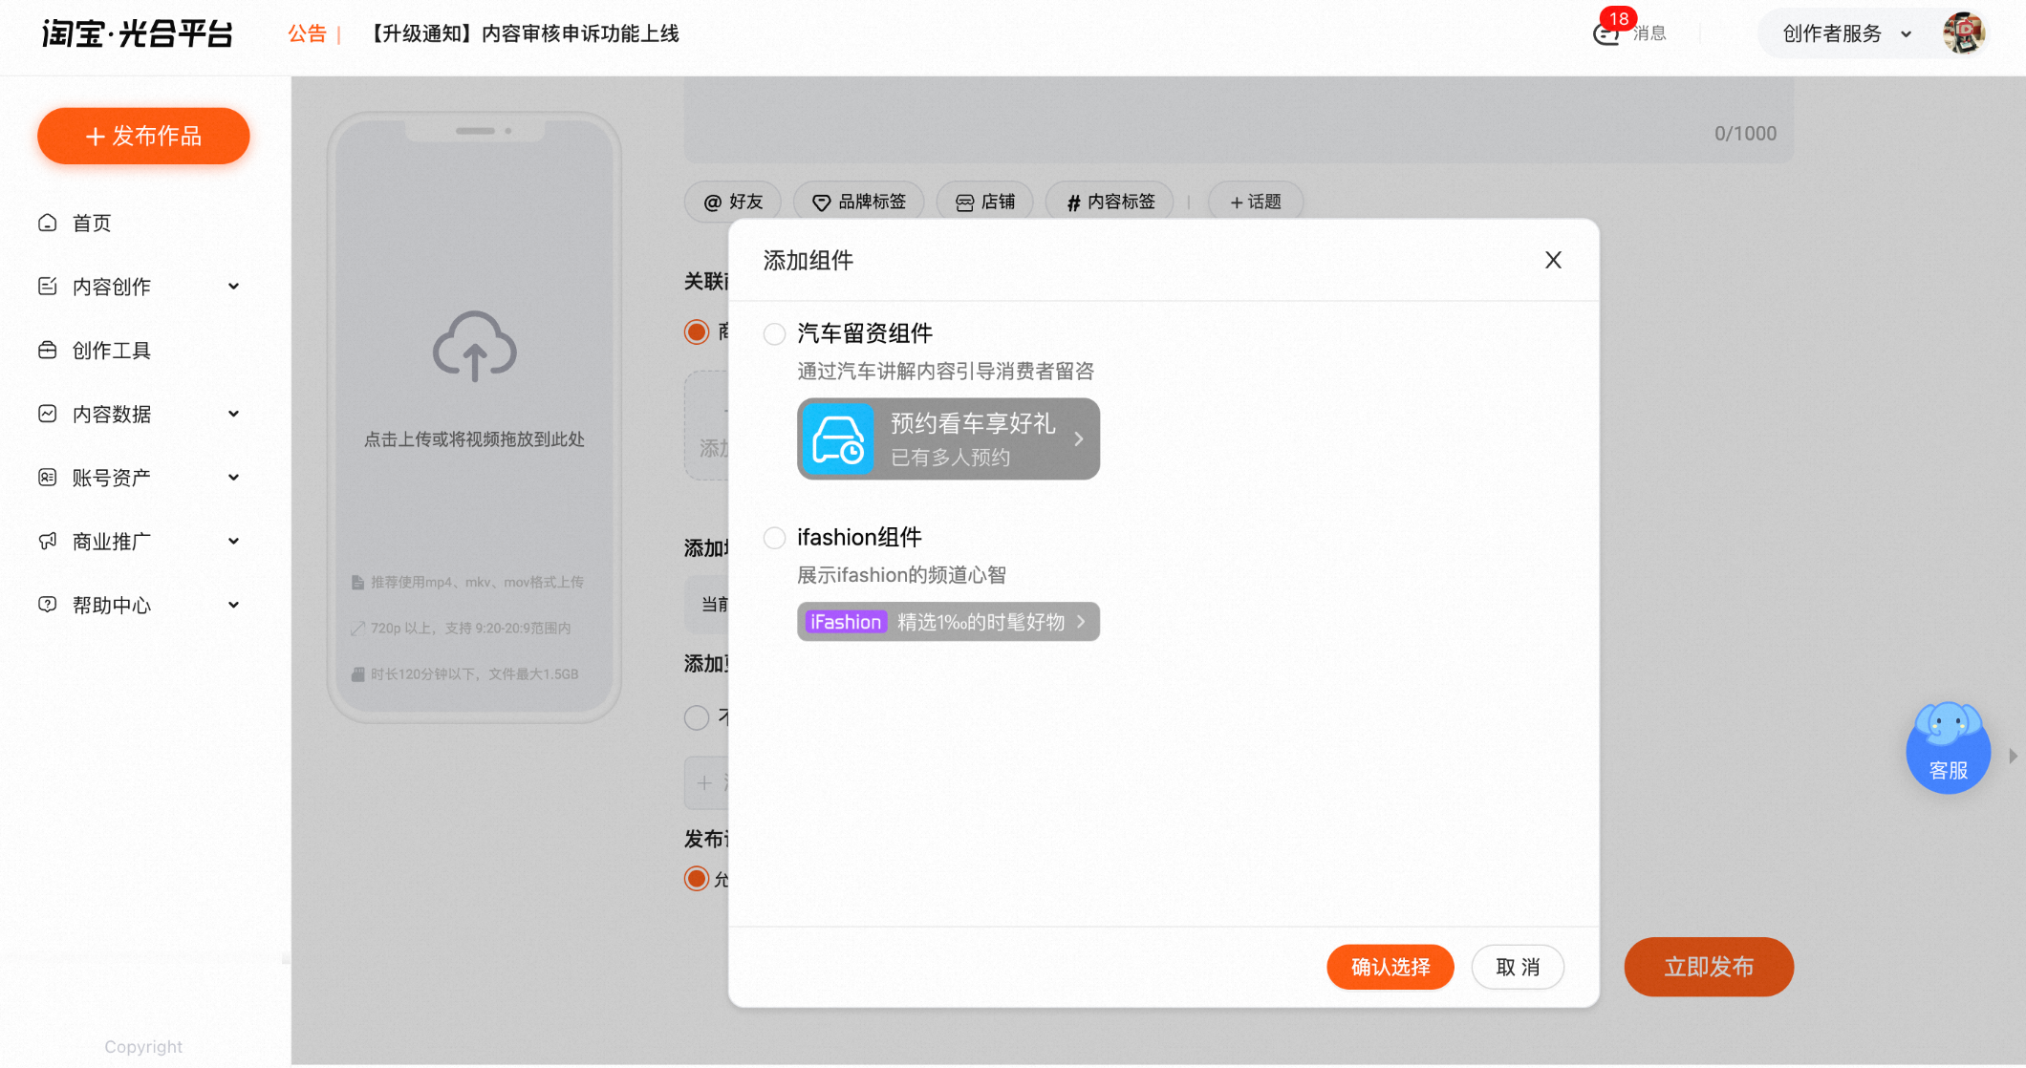The height and width of the screenshot is (1068, 2026).
Task: Click the 点击上传或将视频拖放到此处 upload text
Action: tap(474, 439)
